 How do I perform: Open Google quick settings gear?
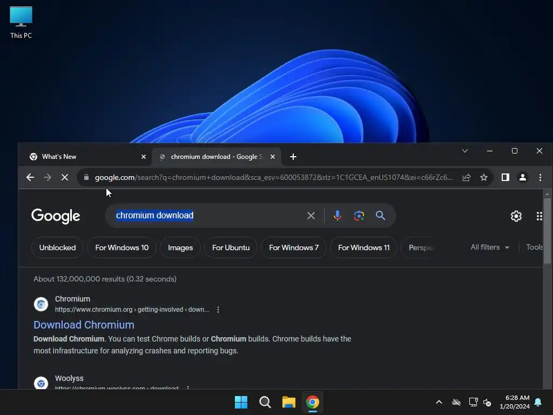click(516, 216)
